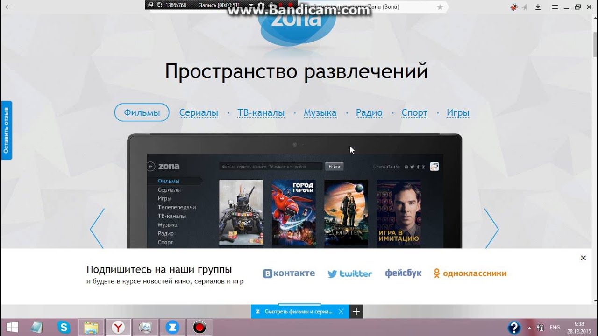The width and height of the screenshot is (598, 336).
Task: Bookmark the page with the star icon
Action: [440, 7]
